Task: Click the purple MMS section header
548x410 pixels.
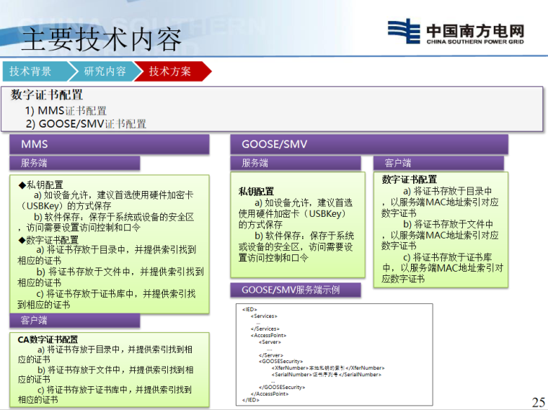Action: (x=109, y=145)
